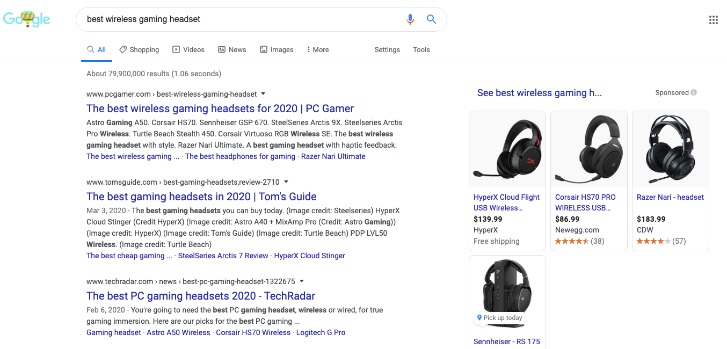727x349 pixels.
Task: Expand dropdown arrow next to tomsguide.com URL
Action: [x=286, y=181]
